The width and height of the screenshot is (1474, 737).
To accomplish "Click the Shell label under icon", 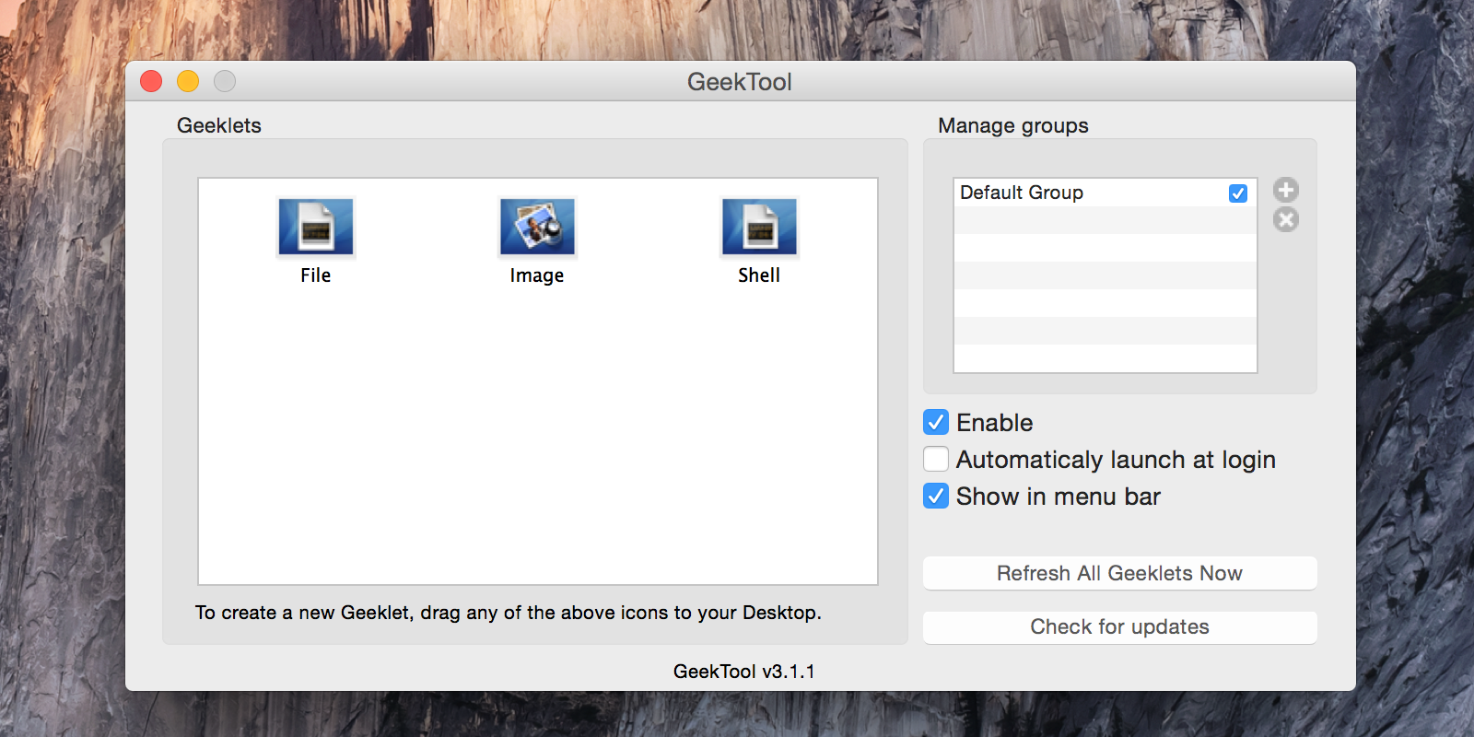I will pyautogui.click(x=759, y=275).
